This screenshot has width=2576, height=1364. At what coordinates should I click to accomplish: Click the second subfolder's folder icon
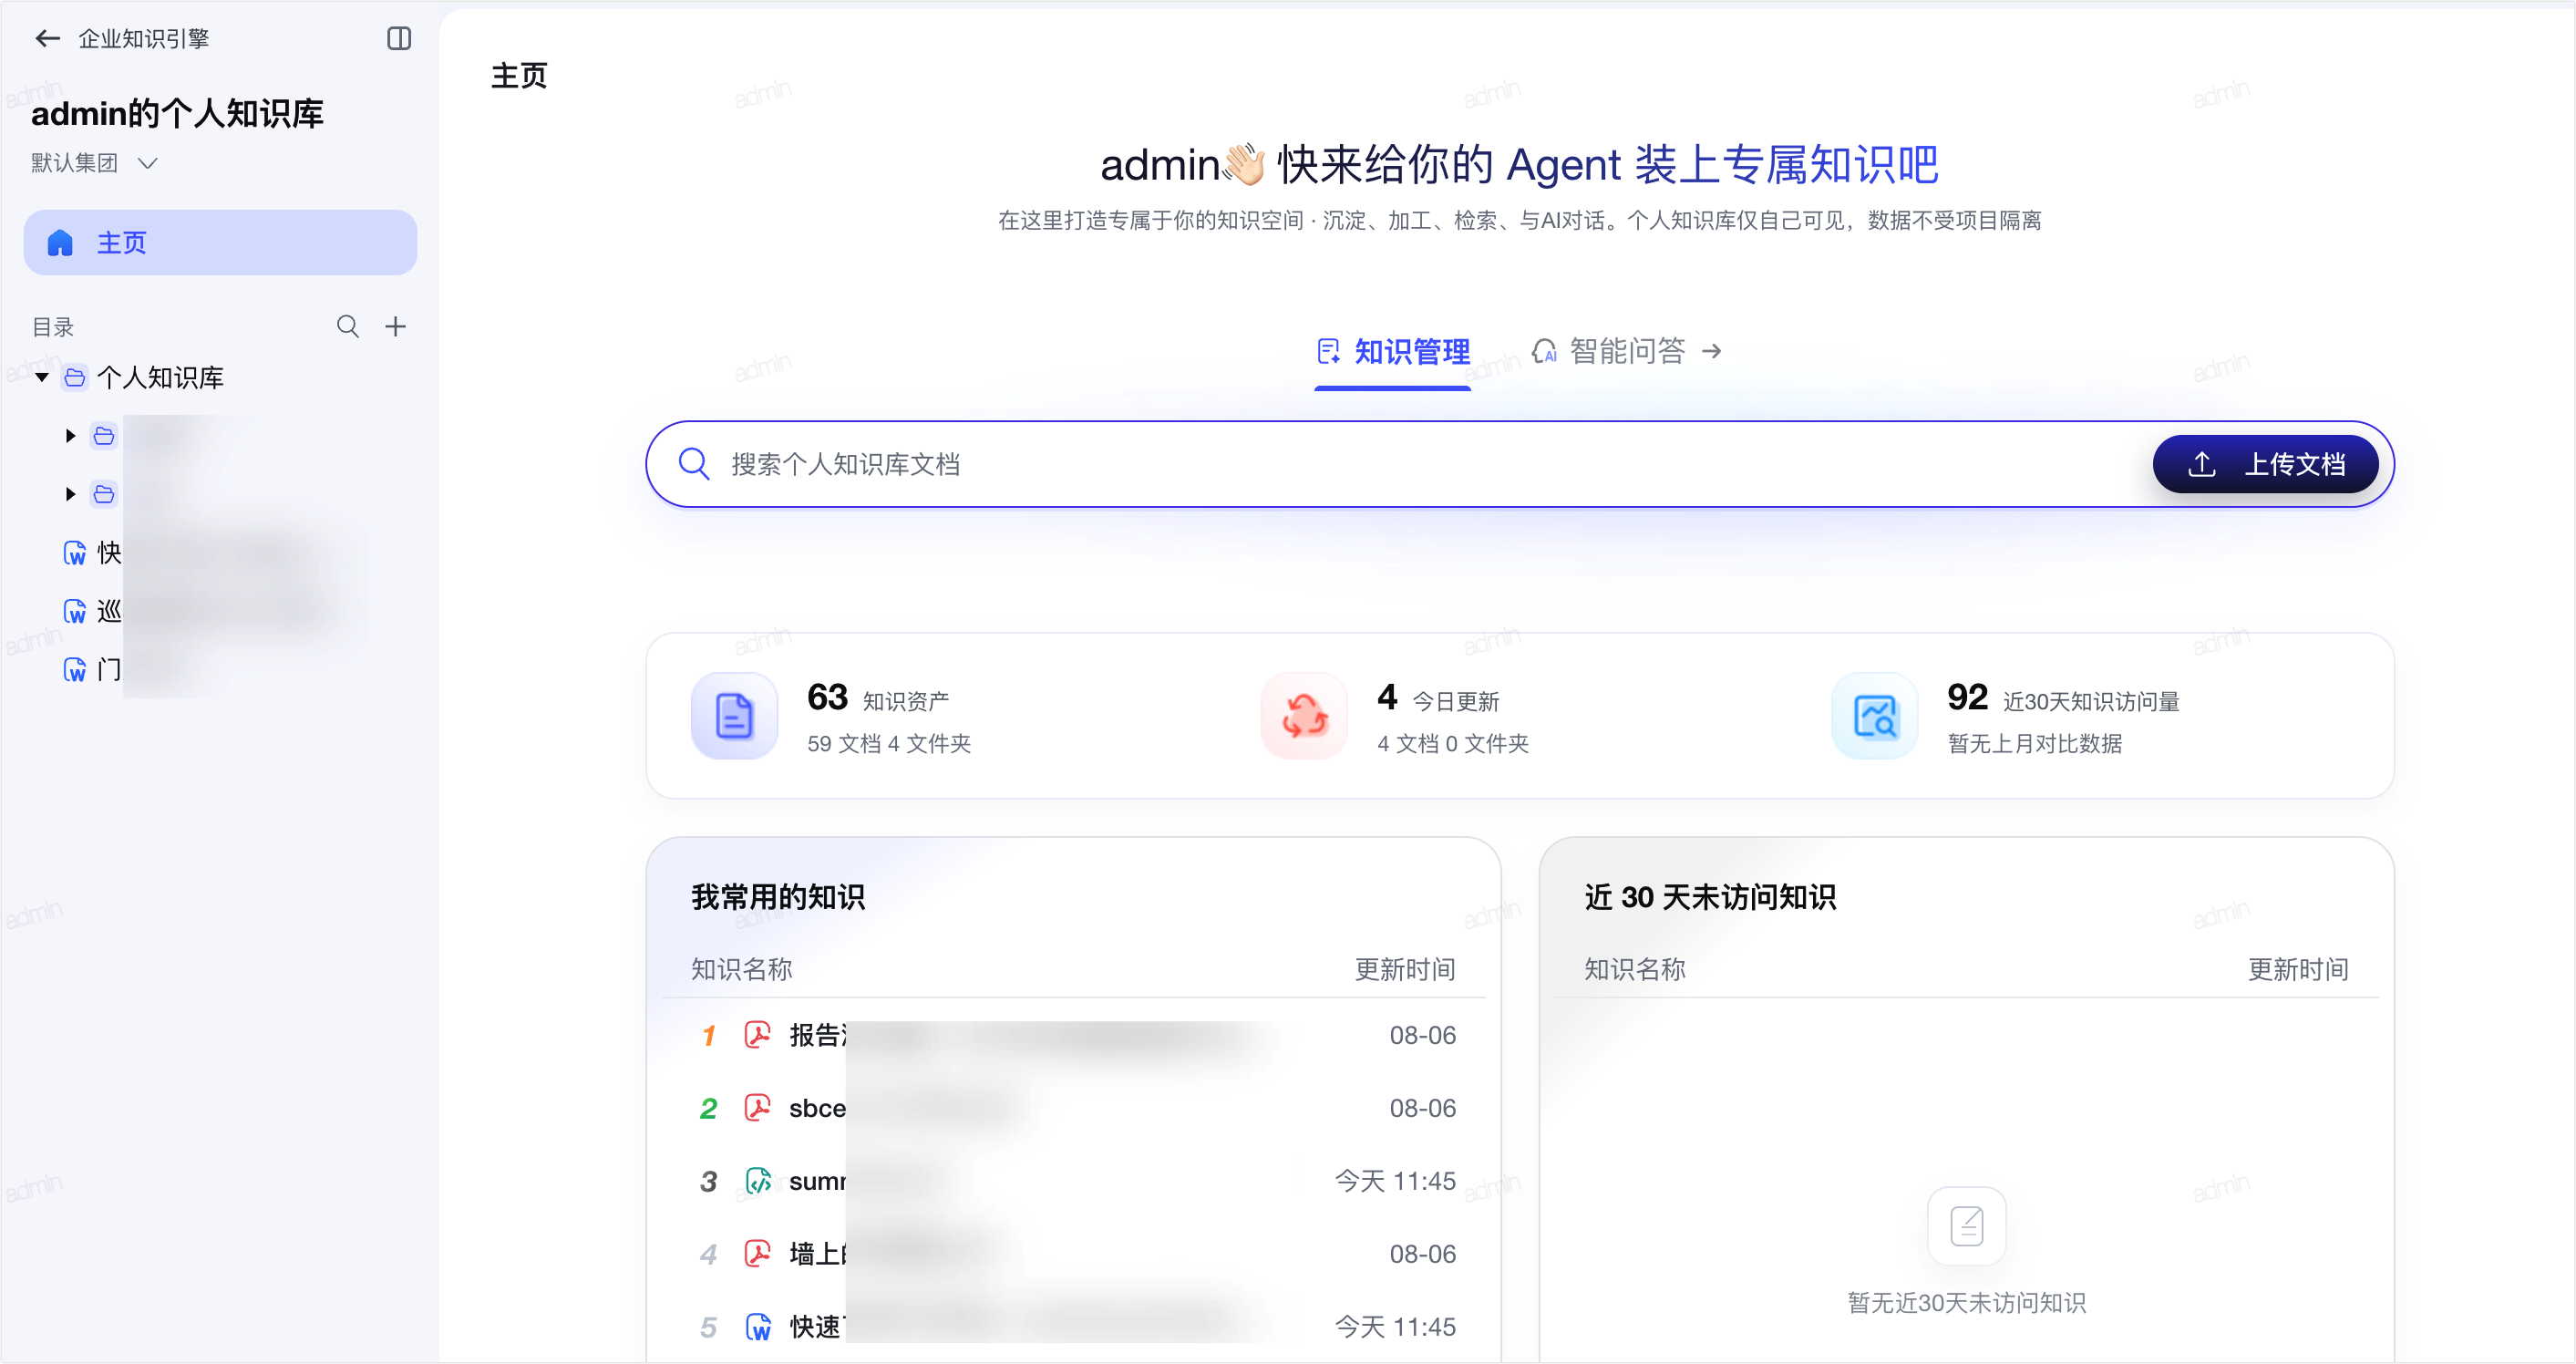[104, 494]
